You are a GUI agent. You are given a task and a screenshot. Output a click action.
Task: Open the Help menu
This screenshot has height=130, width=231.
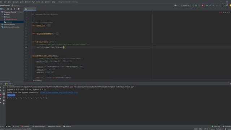[x=54, y=2]
